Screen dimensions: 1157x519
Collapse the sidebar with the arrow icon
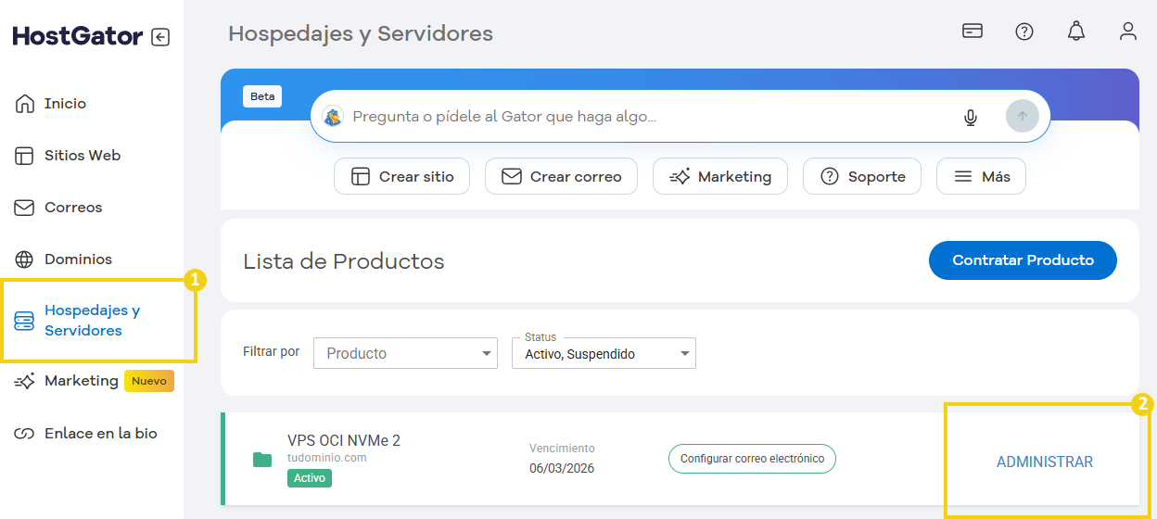coord(160,37)
